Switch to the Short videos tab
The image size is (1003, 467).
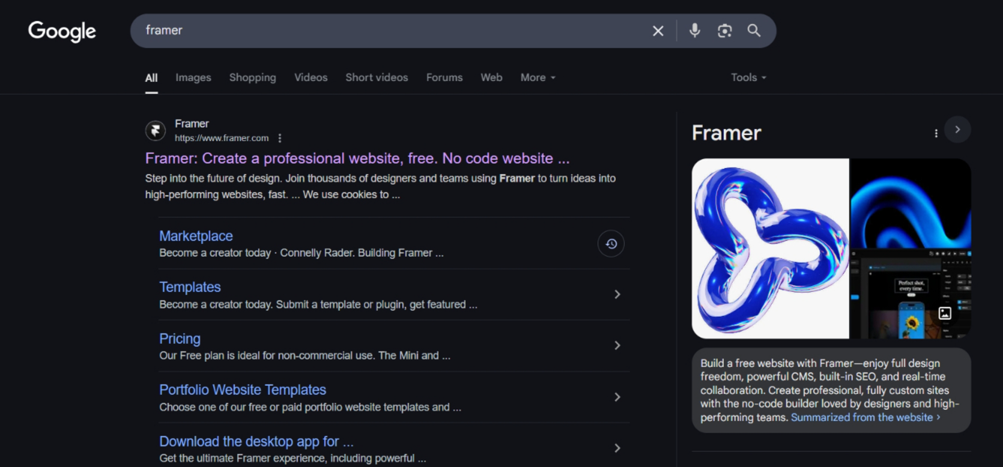pyautogui.click(x=377, y=77)
